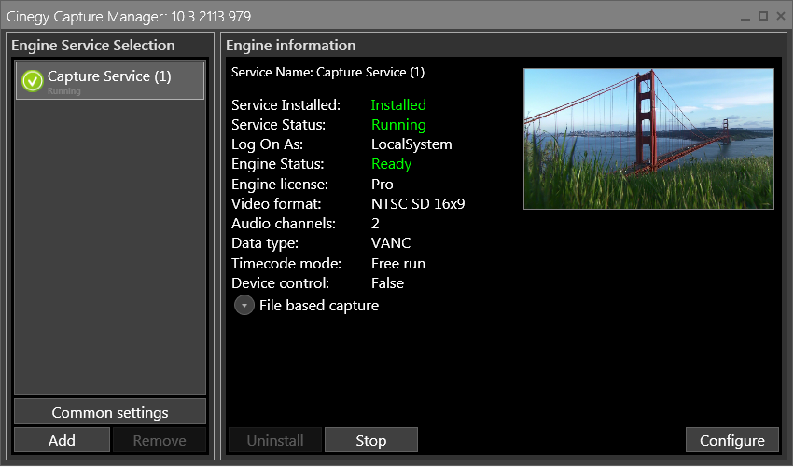Maximize the Capture Manager window
This screenshot has width=794, height=467.
pos(763,16)
